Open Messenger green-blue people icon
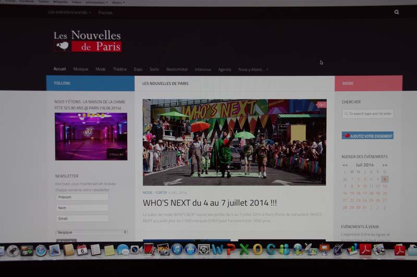Screen dimensions: 417x277 (x=284, y=249)
